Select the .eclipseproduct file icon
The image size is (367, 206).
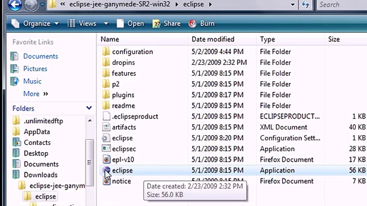[106, 116]
